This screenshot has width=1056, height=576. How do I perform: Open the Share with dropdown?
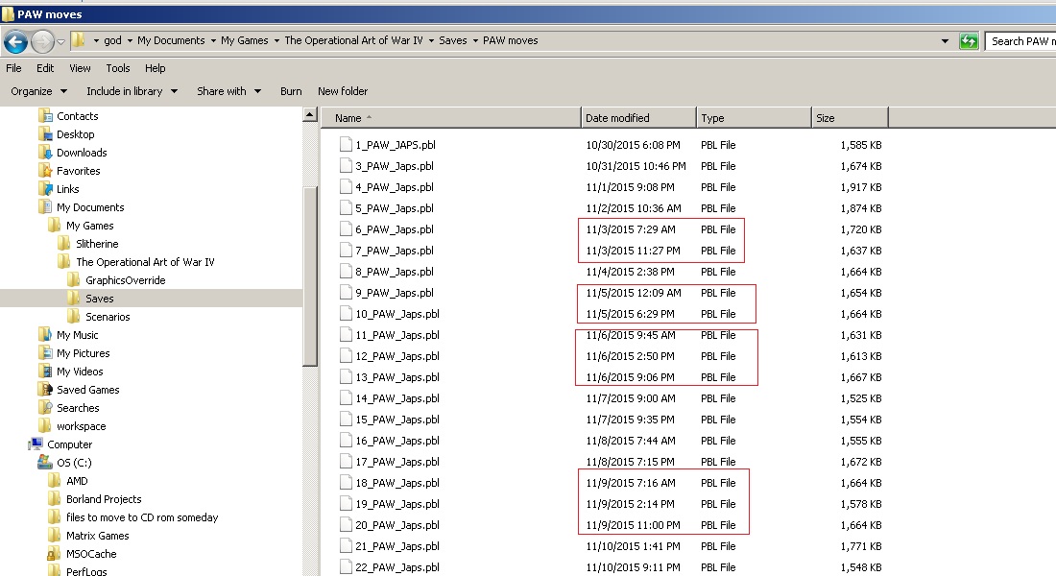[229, 91]
